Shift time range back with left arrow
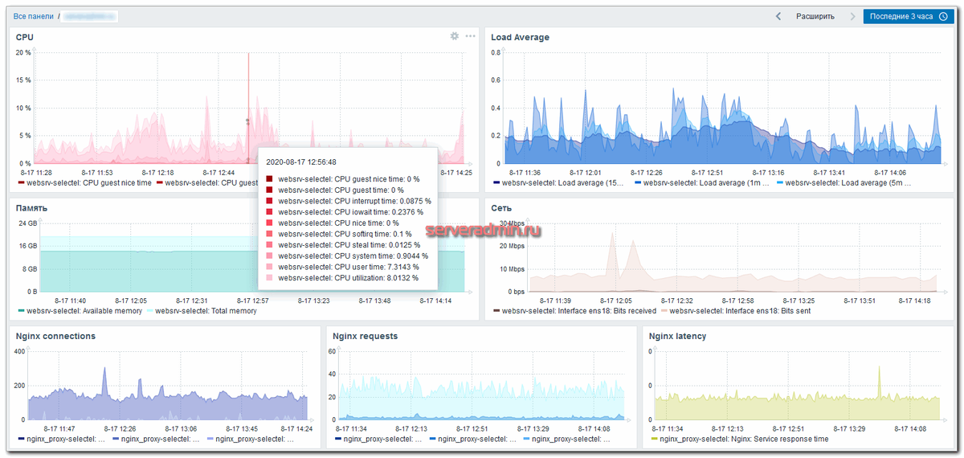 (x=778, y=16)
